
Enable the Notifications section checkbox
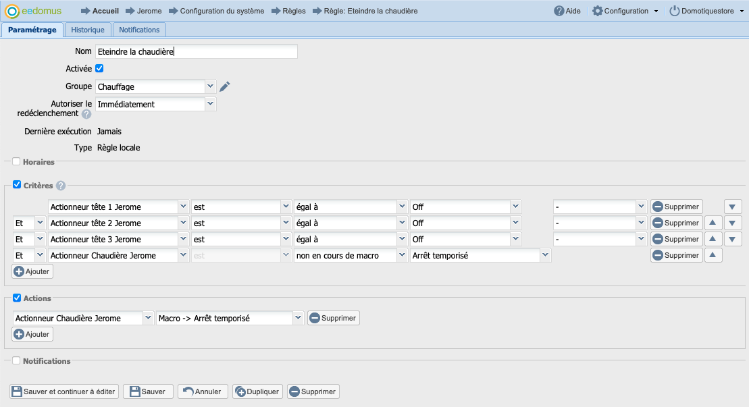(x=16, y=361)
